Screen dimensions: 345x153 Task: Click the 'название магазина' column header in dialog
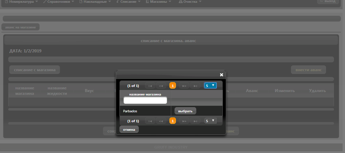tap(145, 94)
